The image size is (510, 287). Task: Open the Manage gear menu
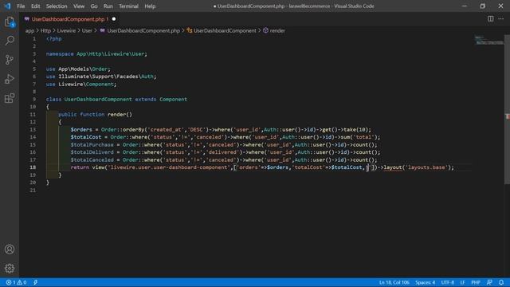pyautogui.click(x=10, y=268)
